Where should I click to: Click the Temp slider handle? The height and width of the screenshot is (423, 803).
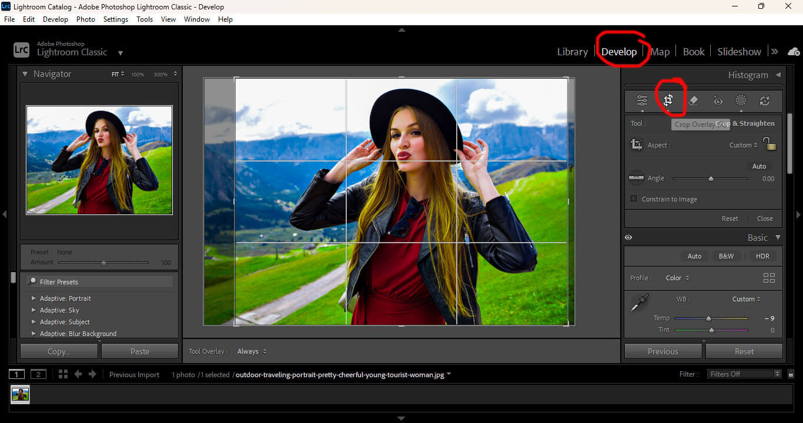[708, 318]
